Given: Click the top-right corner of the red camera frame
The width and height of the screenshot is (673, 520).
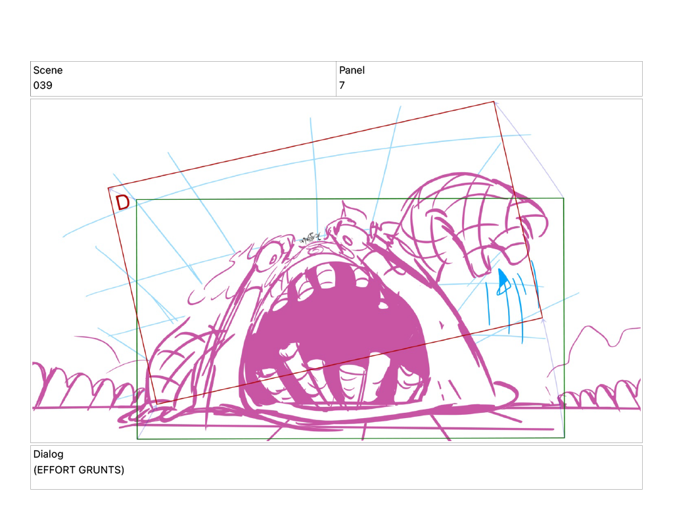Looking at the screenshot, I should (x=494, y=102).
